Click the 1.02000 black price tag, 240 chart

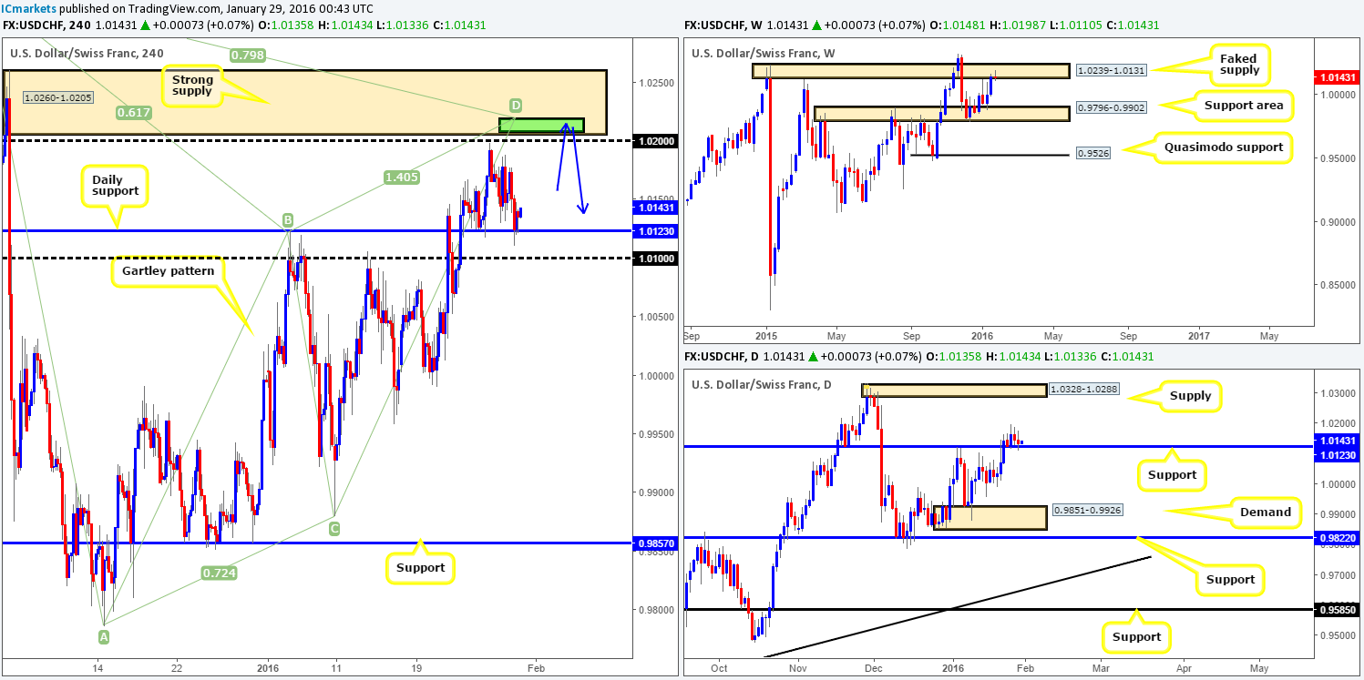coord(653,141)
